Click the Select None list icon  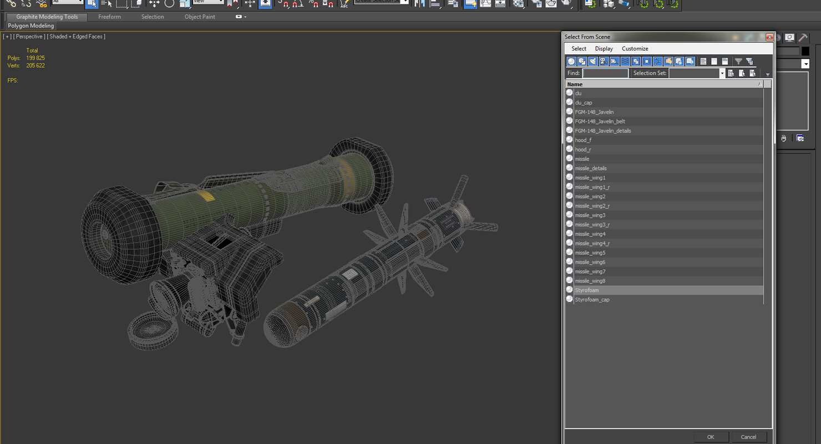[x=714, y=61]
